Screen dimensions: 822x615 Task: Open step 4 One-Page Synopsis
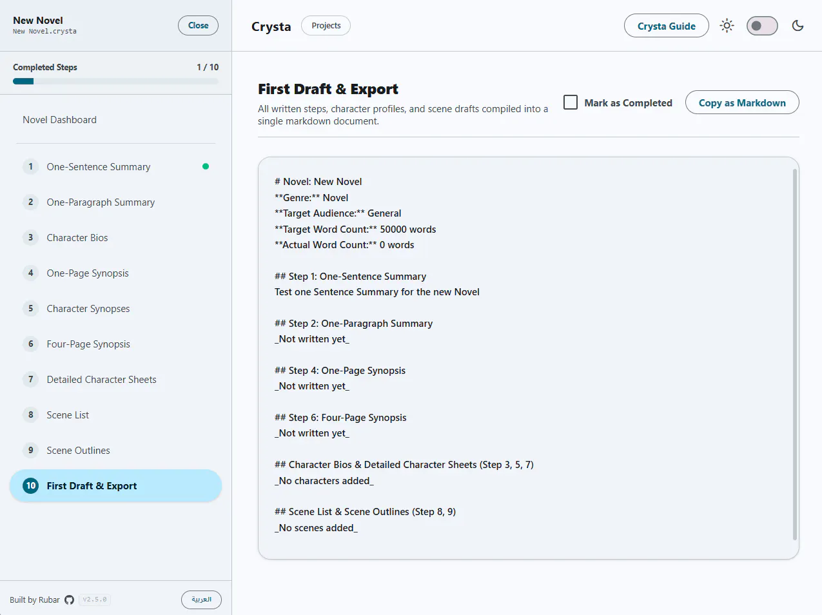coord(115,273)
